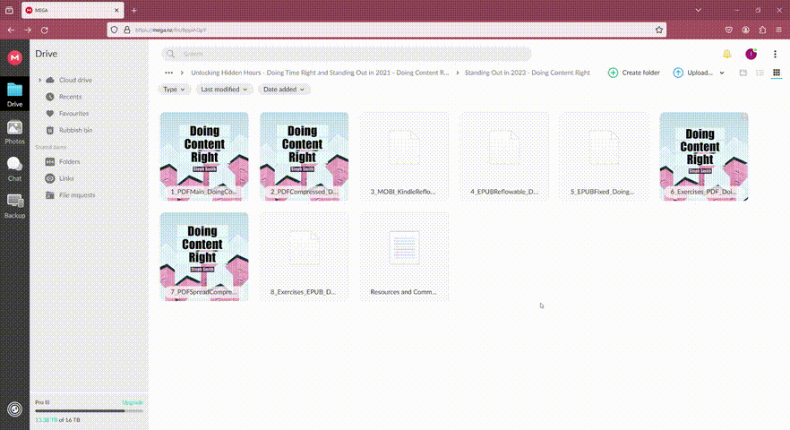
Task: Bookmark the page with the star icon
Action: tap(659, 30)
